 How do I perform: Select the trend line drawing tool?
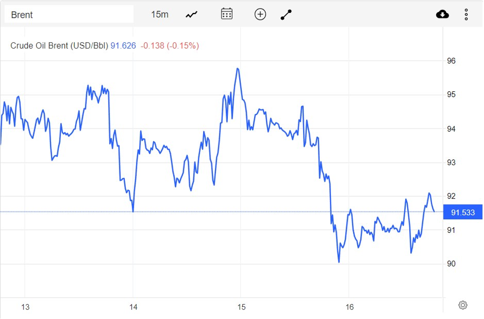click(286, 14)
